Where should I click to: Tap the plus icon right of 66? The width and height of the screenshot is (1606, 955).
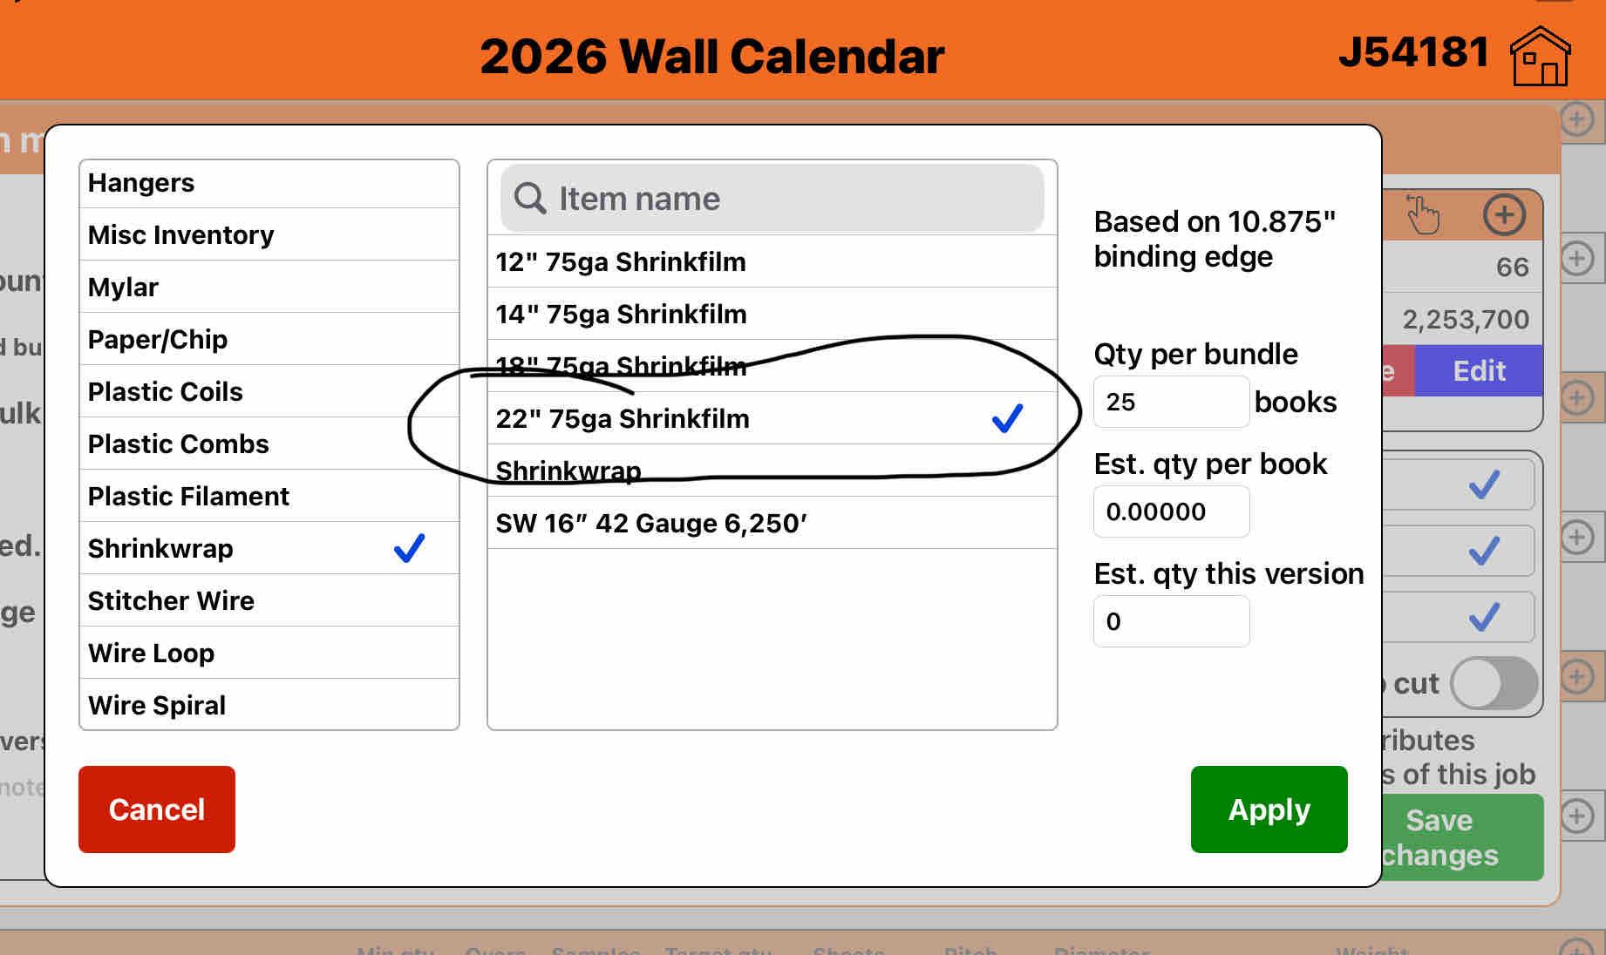[x=1576, y=259]
